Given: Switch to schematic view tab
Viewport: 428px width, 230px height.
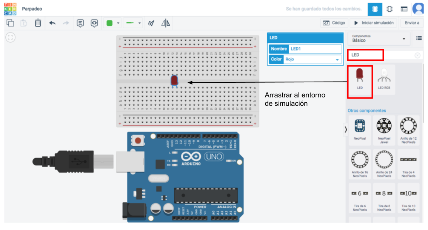Looking at the screenshot, I should pos(390,9).
